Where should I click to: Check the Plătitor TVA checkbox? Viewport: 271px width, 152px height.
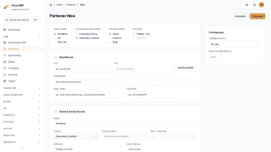(x=134, y=34)
